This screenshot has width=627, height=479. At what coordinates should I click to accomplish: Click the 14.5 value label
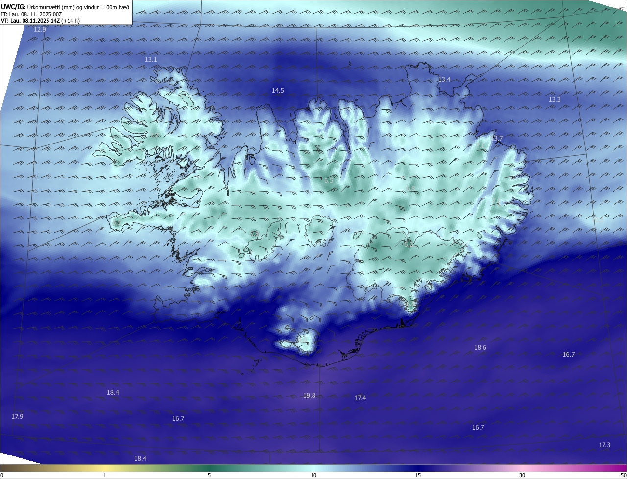(278, 90)
